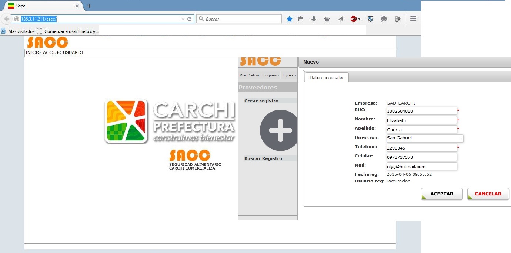
Task: Click the smiley chat icon in toolbar
Action: [x=384, y=19]
